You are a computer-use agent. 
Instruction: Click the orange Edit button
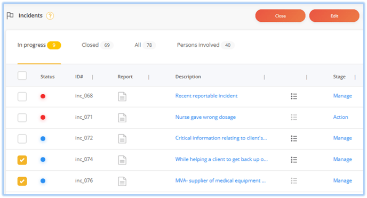(334, 16)
